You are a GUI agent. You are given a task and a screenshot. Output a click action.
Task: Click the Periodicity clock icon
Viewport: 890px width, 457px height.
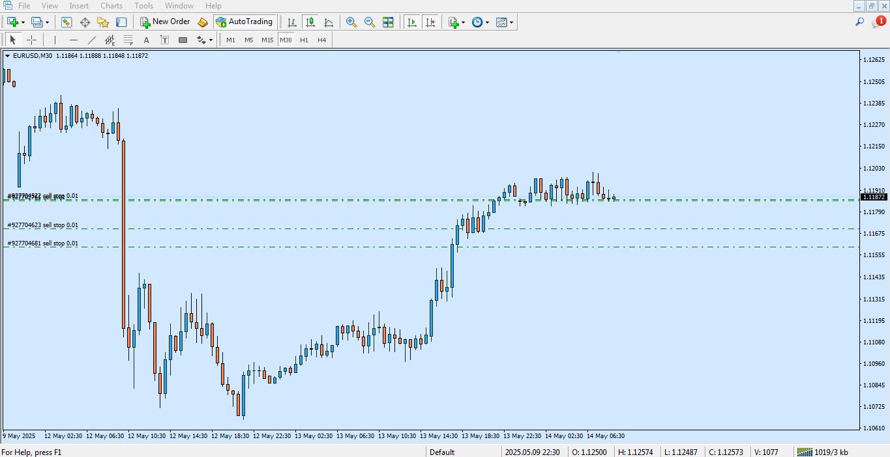click(x=477, y=22)
